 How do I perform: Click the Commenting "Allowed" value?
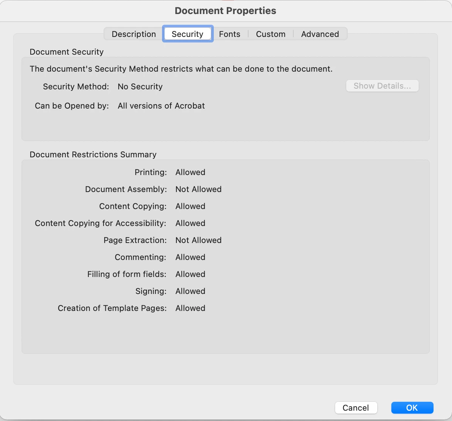click(x=190, y=257)
